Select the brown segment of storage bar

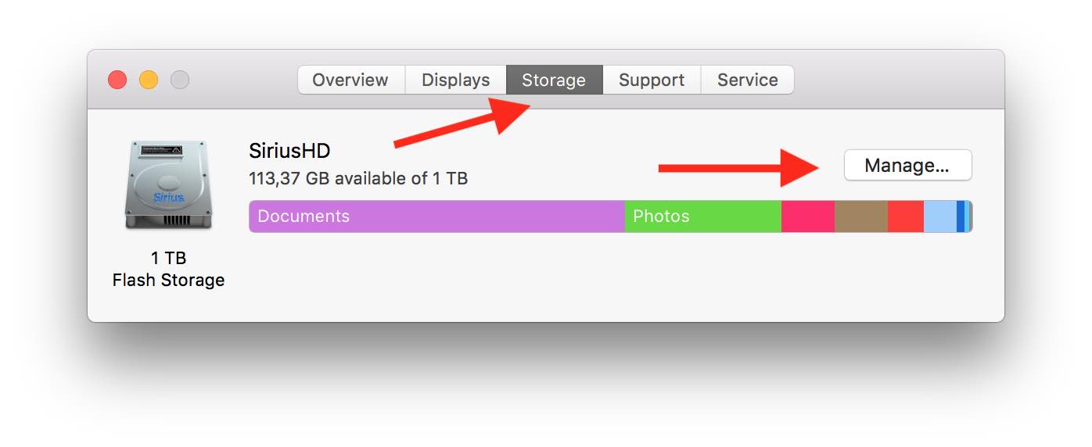pos(860,216)
